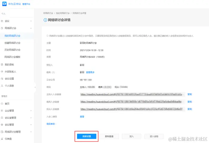Screen dimensions: 209x143
Task: Click the 企业管理 sidebar icon
Action: pyautogui.click(x=2, y=111)
